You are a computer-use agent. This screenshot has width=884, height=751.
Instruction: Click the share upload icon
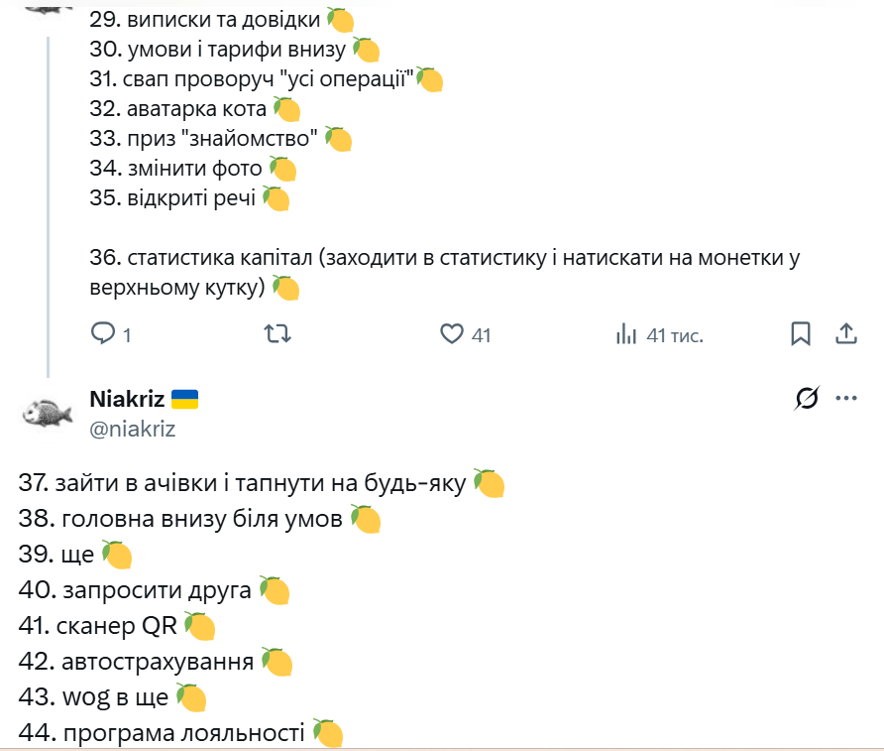pyautogui.click(x=846, y=334)
